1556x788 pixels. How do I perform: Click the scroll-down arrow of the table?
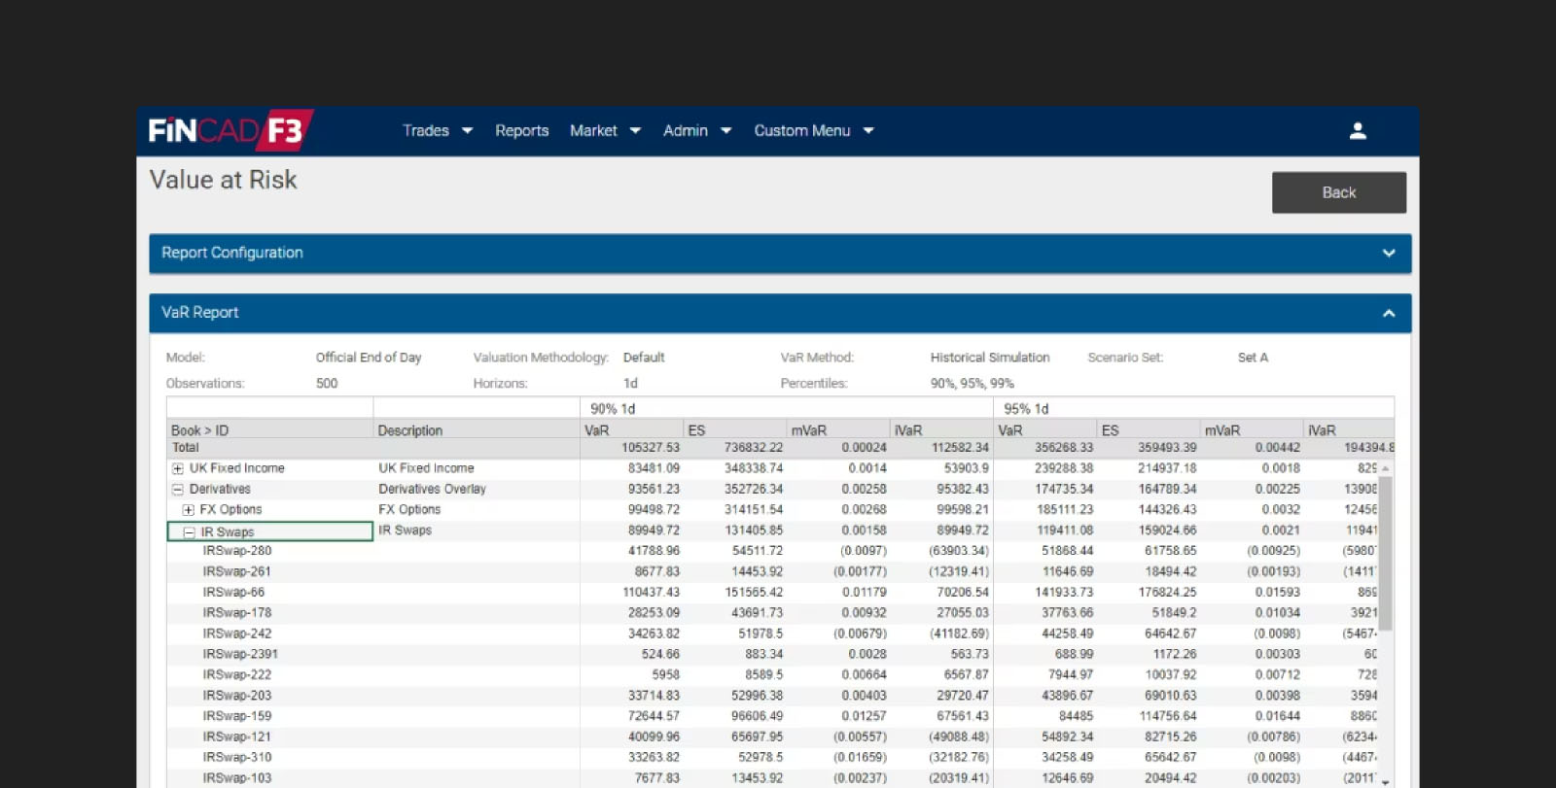tap(1385, 782)
